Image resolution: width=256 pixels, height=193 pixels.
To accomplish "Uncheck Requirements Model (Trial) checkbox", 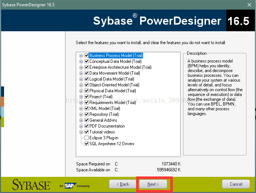I will coord(87,103).
